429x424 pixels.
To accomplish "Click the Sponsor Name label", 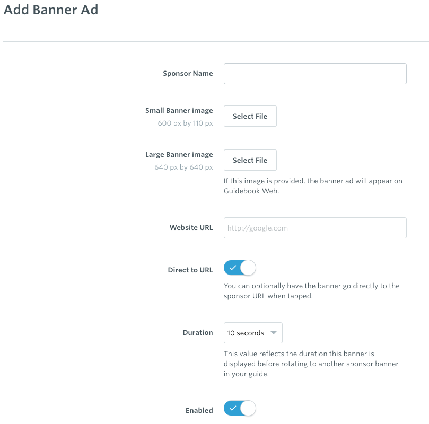I will point(188,73).
